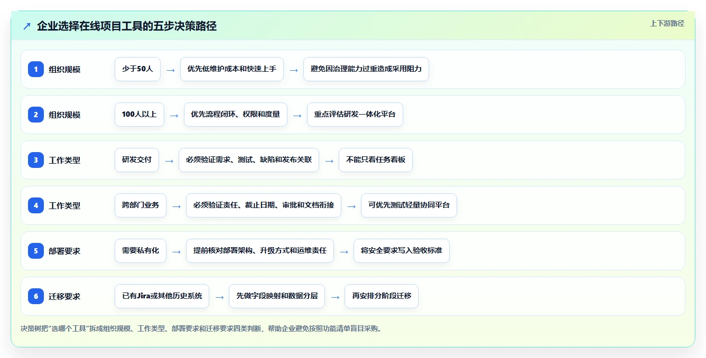Screen dimensions: 706x358
Task: Click the 先做字段映射和数据分层 box
Action: point(277,296)
